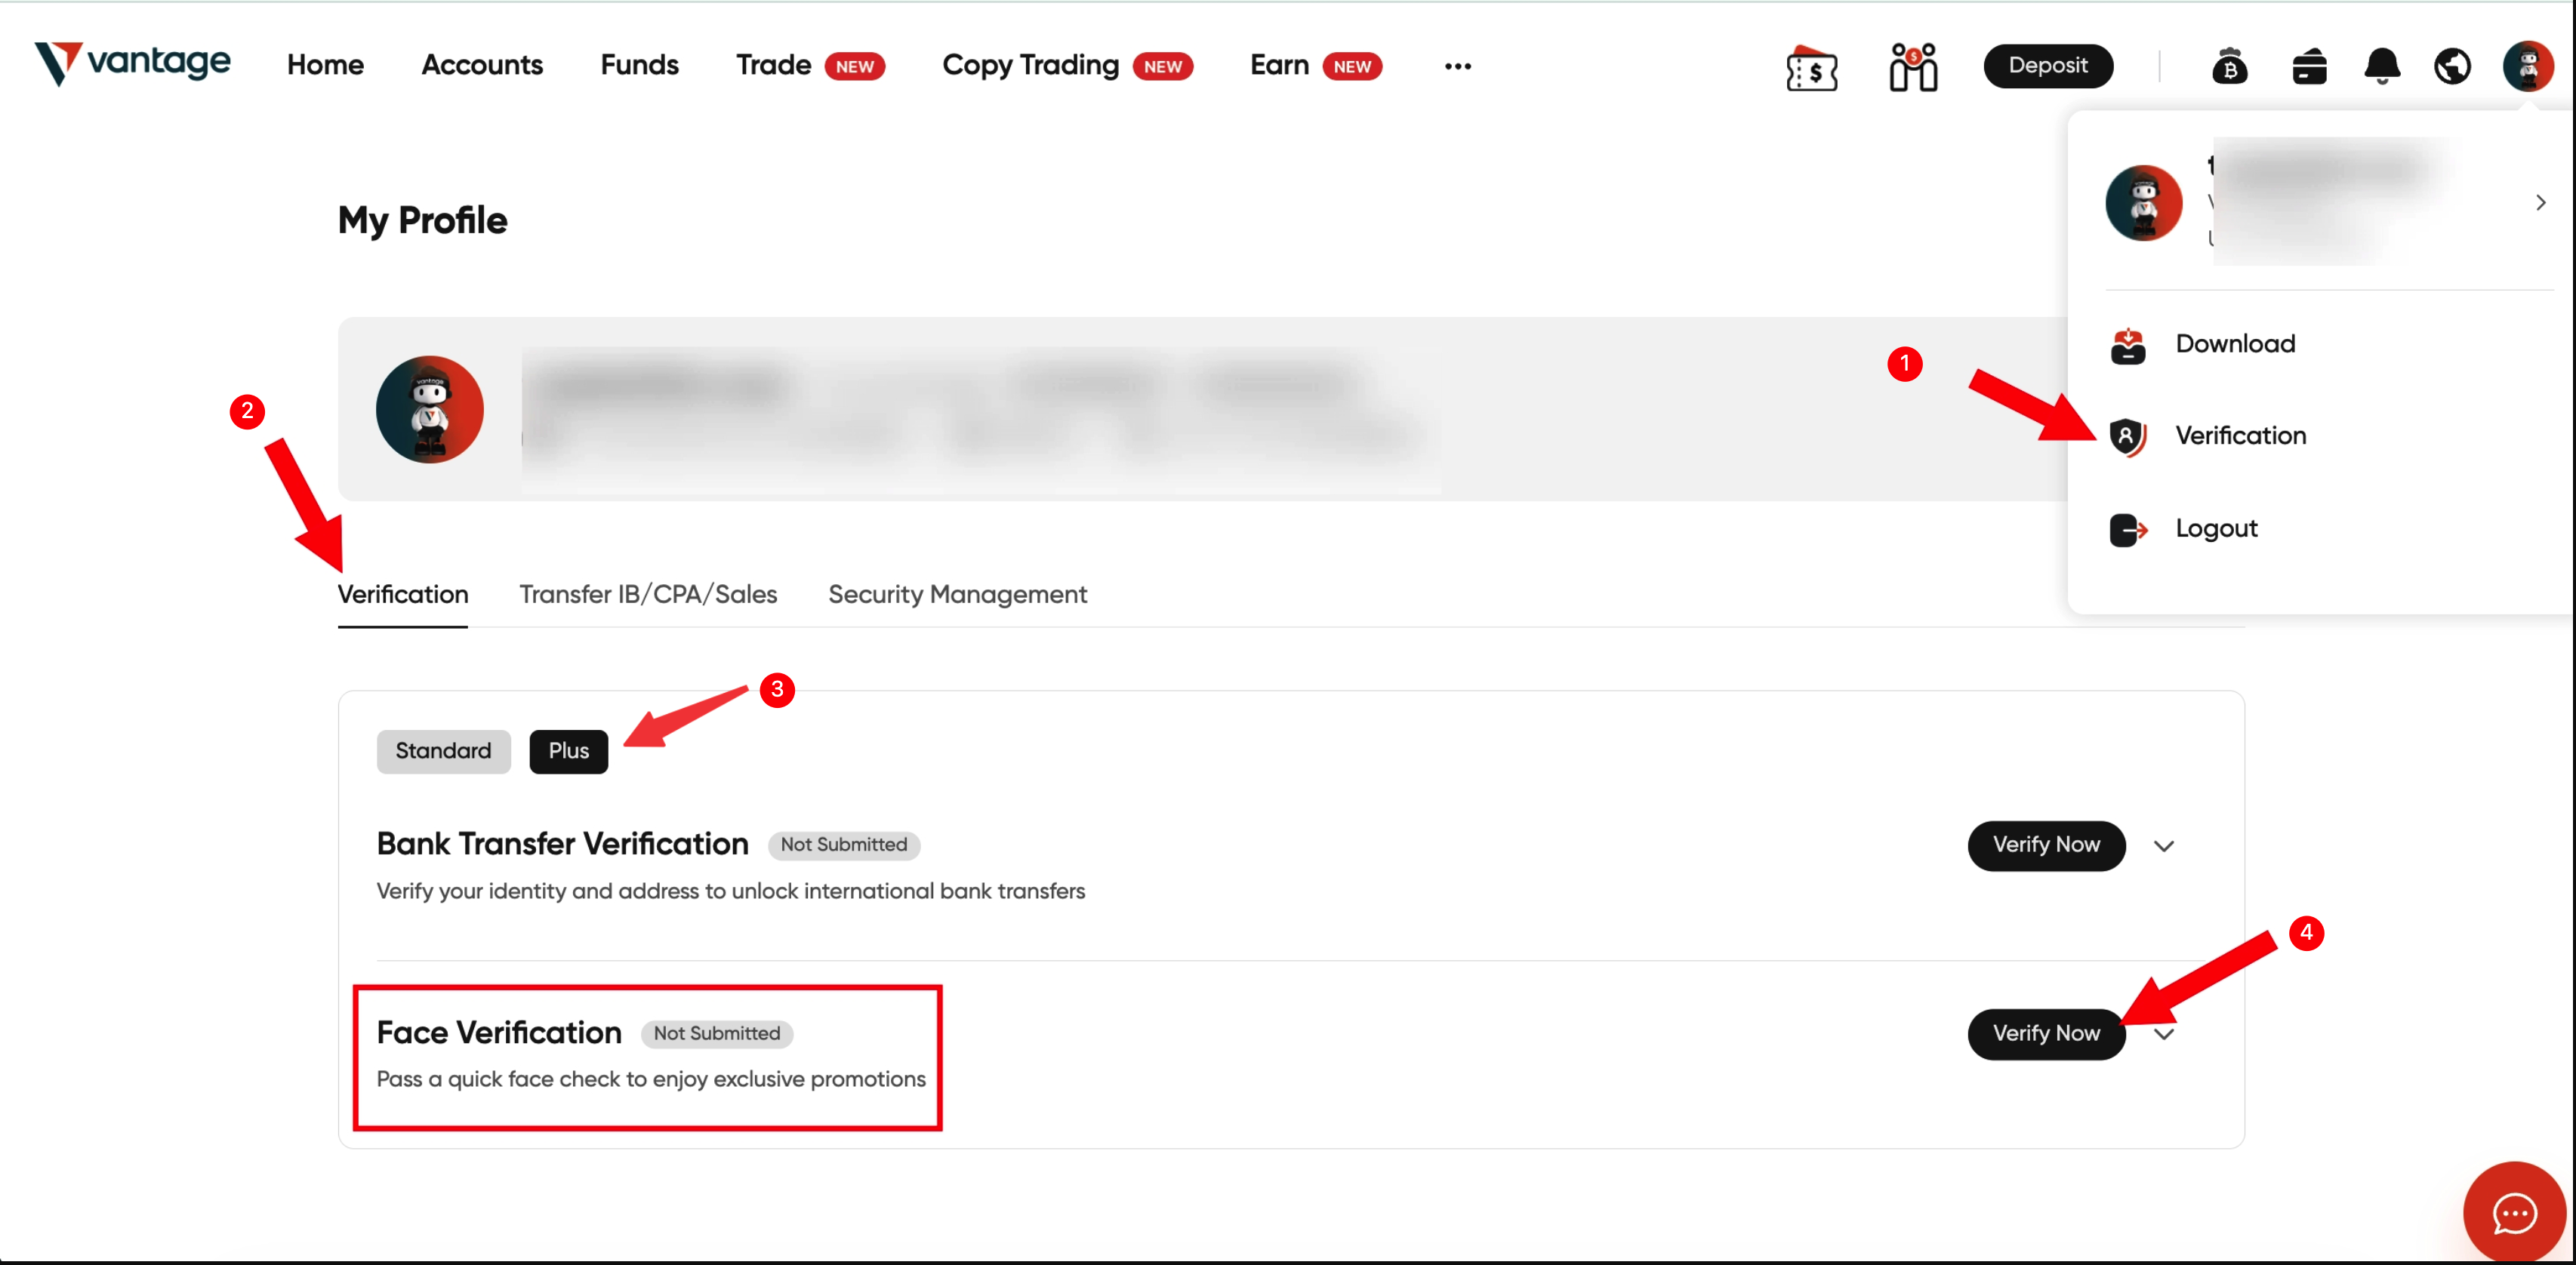2576x1265 pixels.
Task: Click the Logout icon in user menu
Action: point(2128,529)
